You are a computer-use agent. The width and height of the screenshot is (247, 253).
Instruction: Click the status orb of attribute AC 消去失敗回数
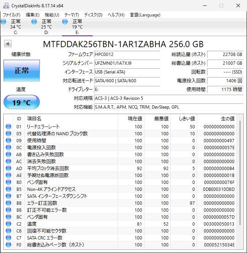pyautogui.click(x=8, y=161)
